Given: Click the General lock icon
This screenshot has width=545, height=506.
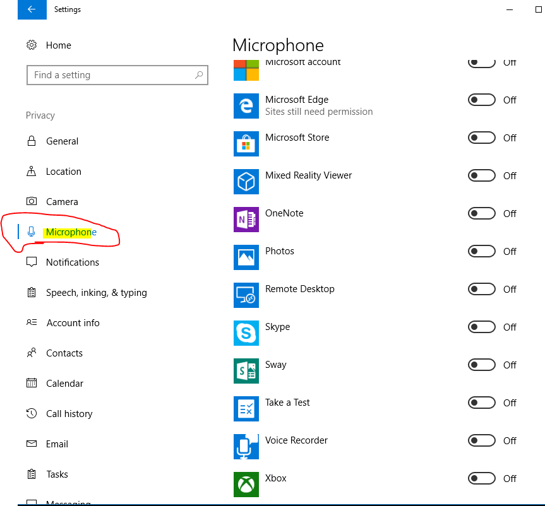Looking at the screenshot, I should coord(32,141).
